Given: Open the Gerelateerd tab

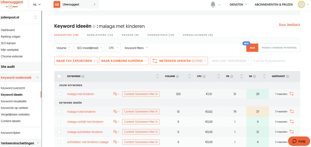Looking at the screenshot, I should (x=100, y=35).
